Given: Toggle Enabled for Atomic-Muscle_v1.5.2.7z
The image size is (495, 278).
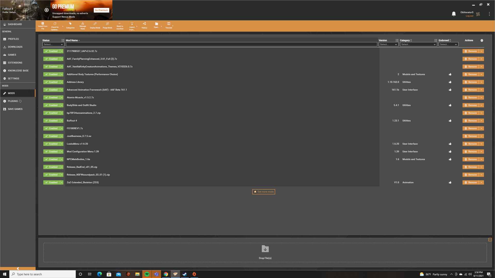Looking at the screenshot, I should click(x=52, y=98).
